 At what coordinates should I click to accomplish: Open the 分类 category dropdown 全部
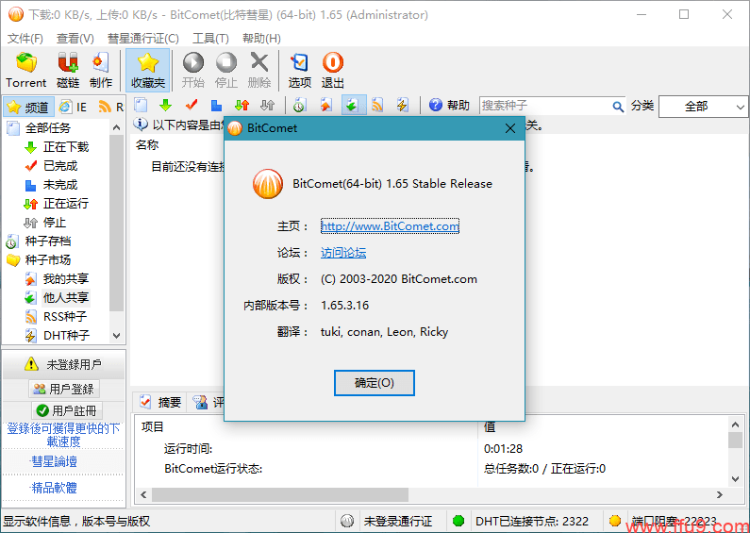click(x=703, y=107)
